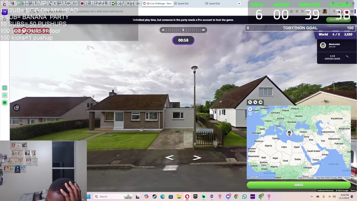Click the emote chat icon on street view
Image resolution: width=357 pixels, height=201 pixels.
[x=16, y=108]
